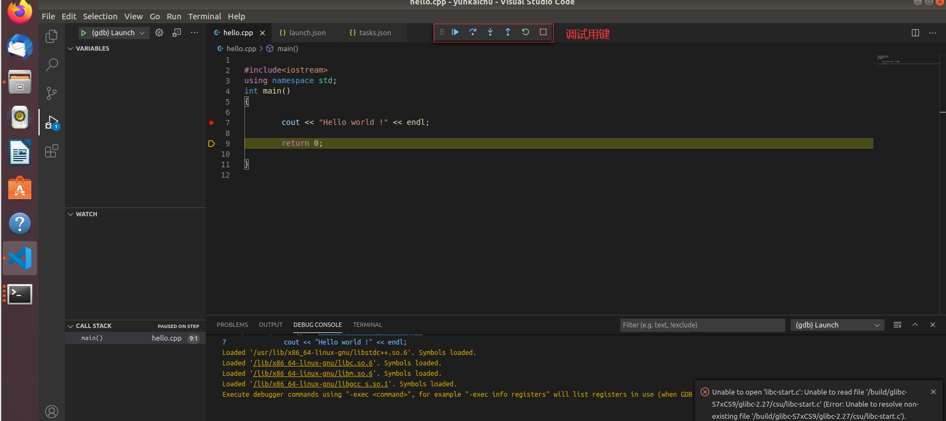Click debug Step Out button
The height and width of the screenshot is (421, 946).
508,32
